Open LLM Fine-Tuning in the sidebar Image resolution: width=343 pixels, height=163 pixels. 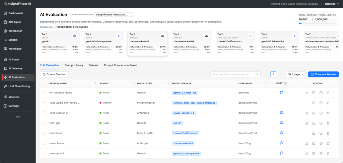point(17,86)
